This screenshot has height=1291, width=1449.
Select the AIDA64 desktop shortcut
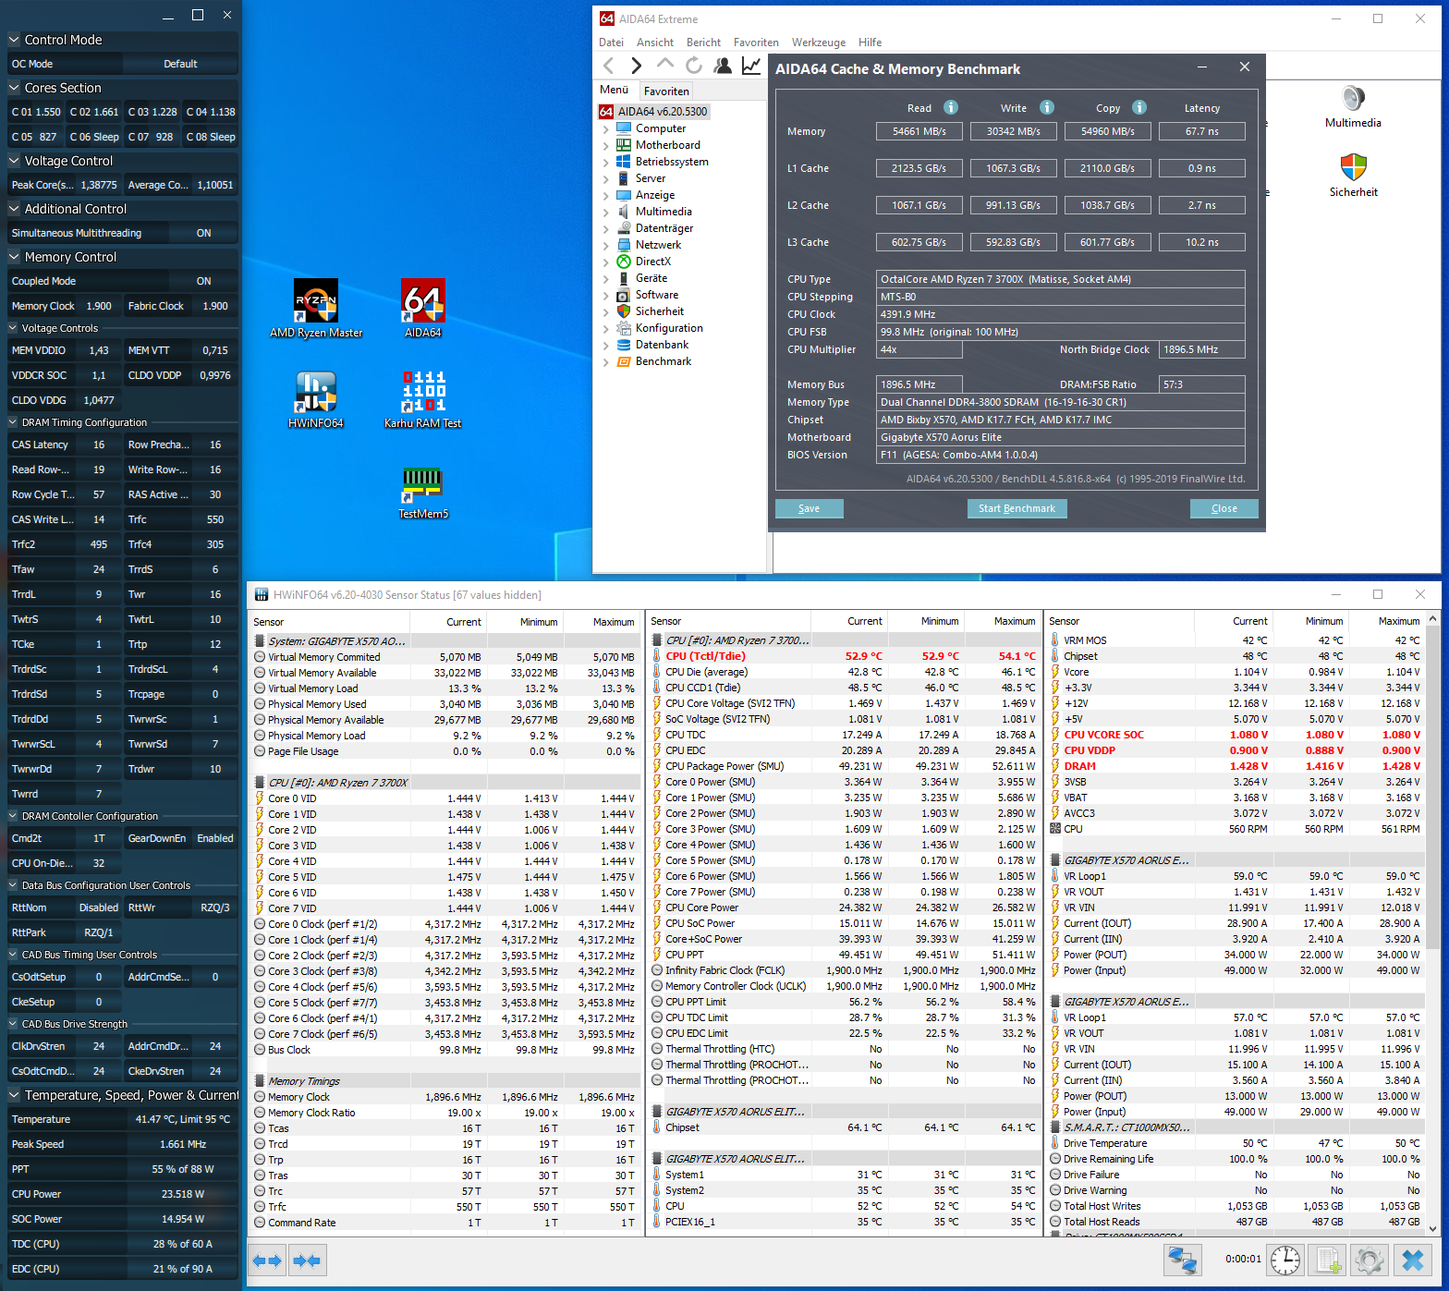click(423, 309)
